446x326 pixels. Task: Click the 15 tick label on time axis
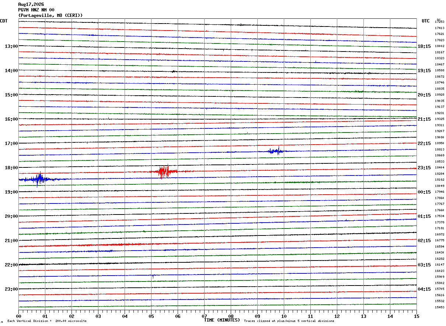[417, 316]
